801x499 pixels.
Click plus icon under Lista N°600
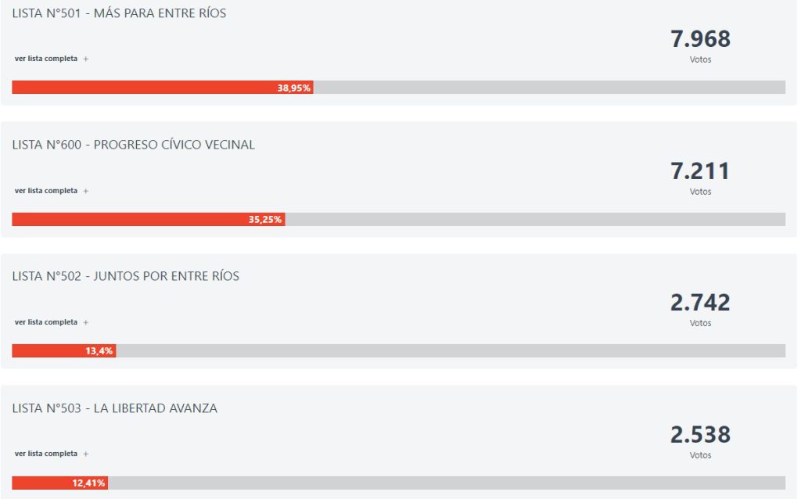tap(86, 191)
